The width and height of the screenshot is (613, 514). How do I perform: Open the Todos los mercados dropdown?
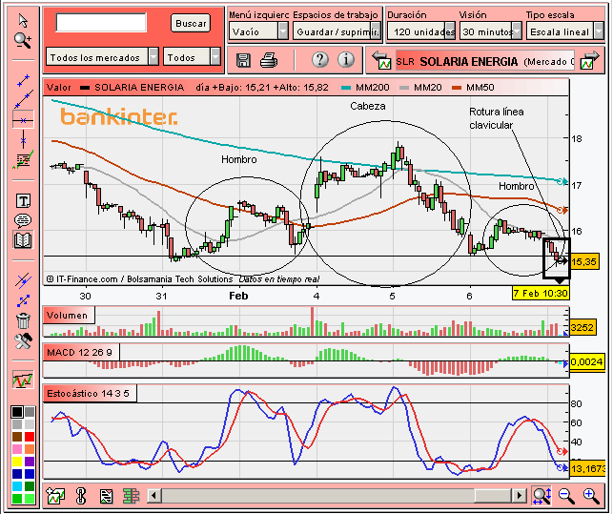coord(102,57)
